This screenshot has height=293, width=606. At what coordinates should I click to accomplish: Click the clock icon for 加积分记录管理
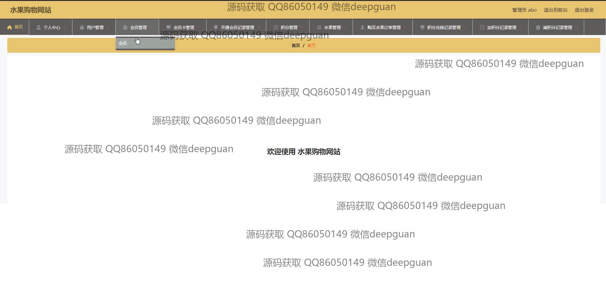[482, 27]
